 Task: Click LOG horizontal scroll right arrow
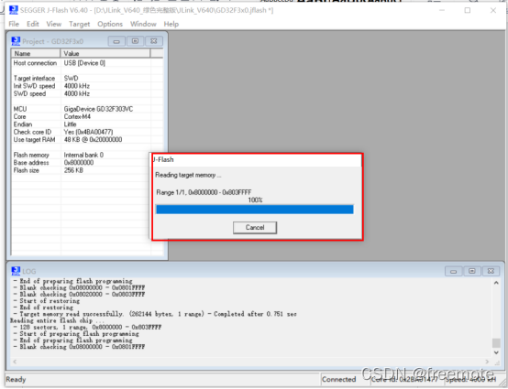click(x=487, y=362)
